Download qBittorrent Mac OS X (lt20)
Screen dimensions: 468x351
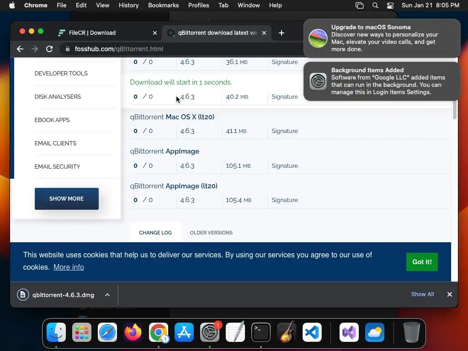(x=172, y=117)
